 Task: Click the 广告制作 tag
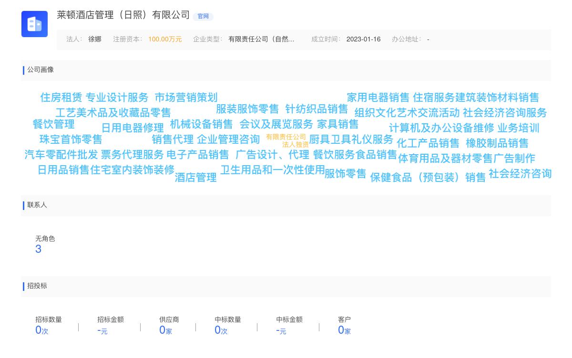[x=514, y=159]
